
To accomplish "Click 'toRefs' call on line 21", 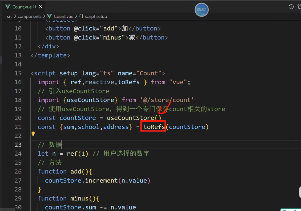I will [x=154, y=127].
